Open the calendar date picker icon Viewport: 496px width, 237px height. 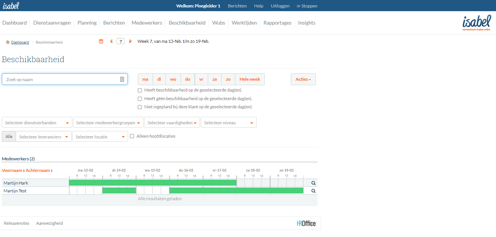[x=101, y=41]
